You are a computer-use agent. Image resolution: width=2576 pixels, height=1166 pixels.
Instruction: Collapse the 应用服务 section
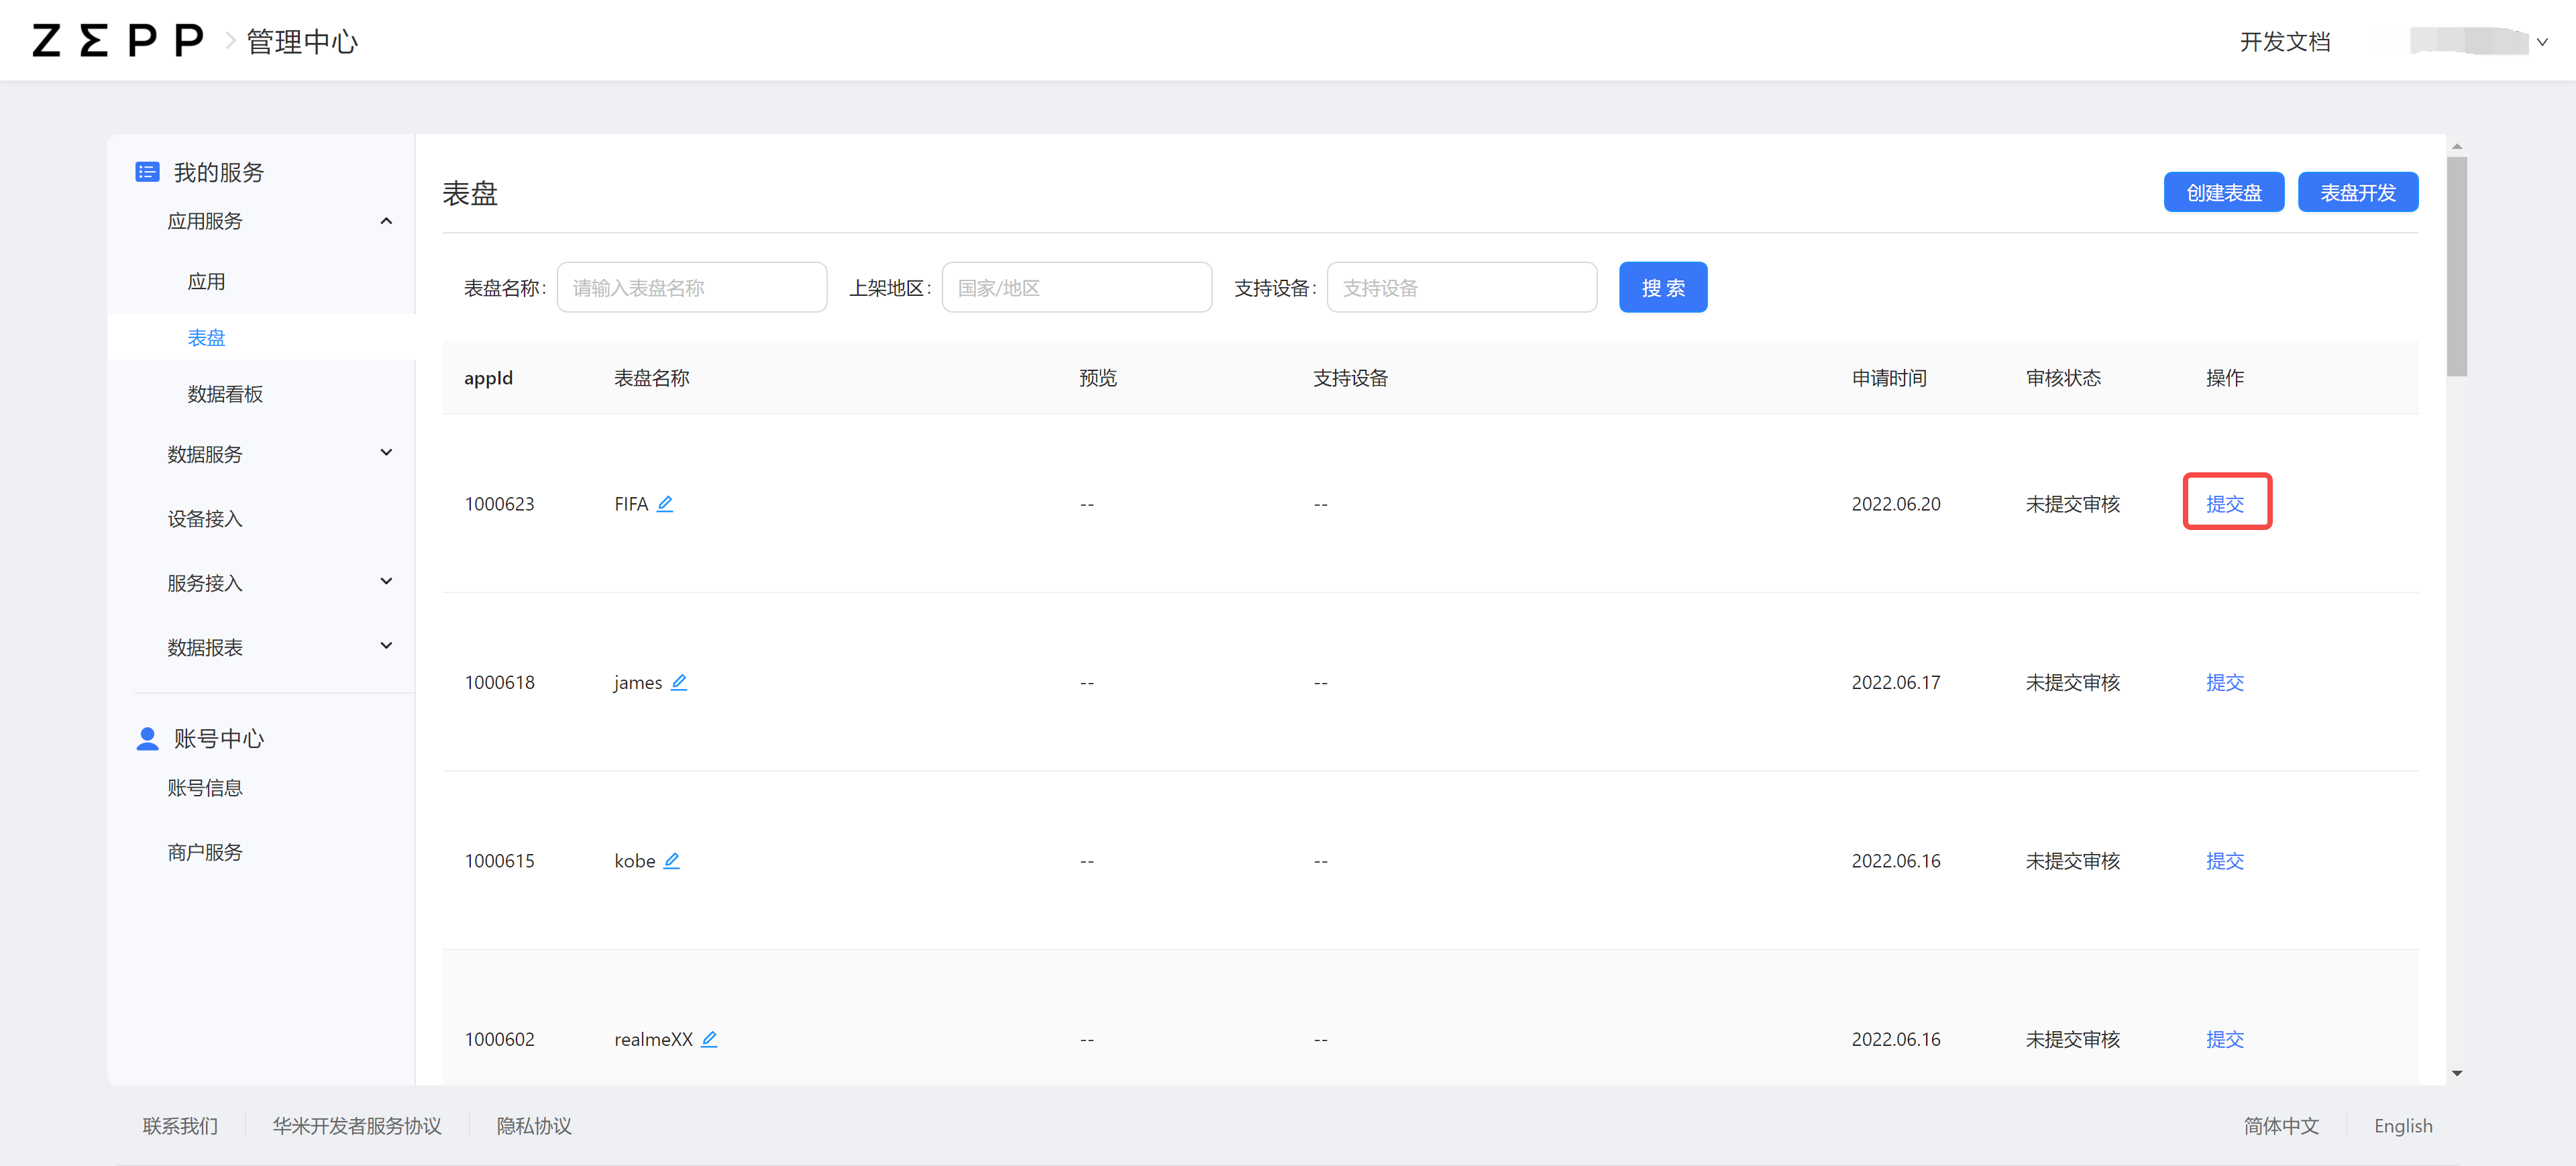point(386,221)
